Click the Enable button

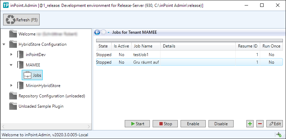[x=193, y=124]
